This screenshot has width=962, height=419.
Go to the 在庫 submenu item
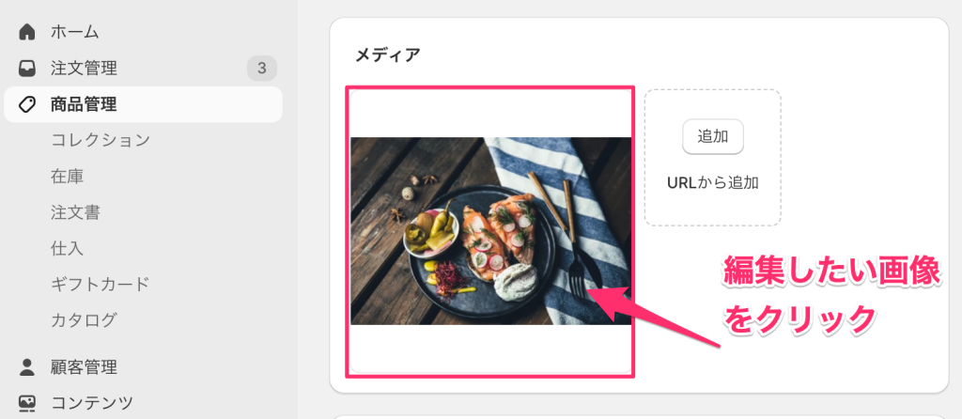(x=68, y=177)
